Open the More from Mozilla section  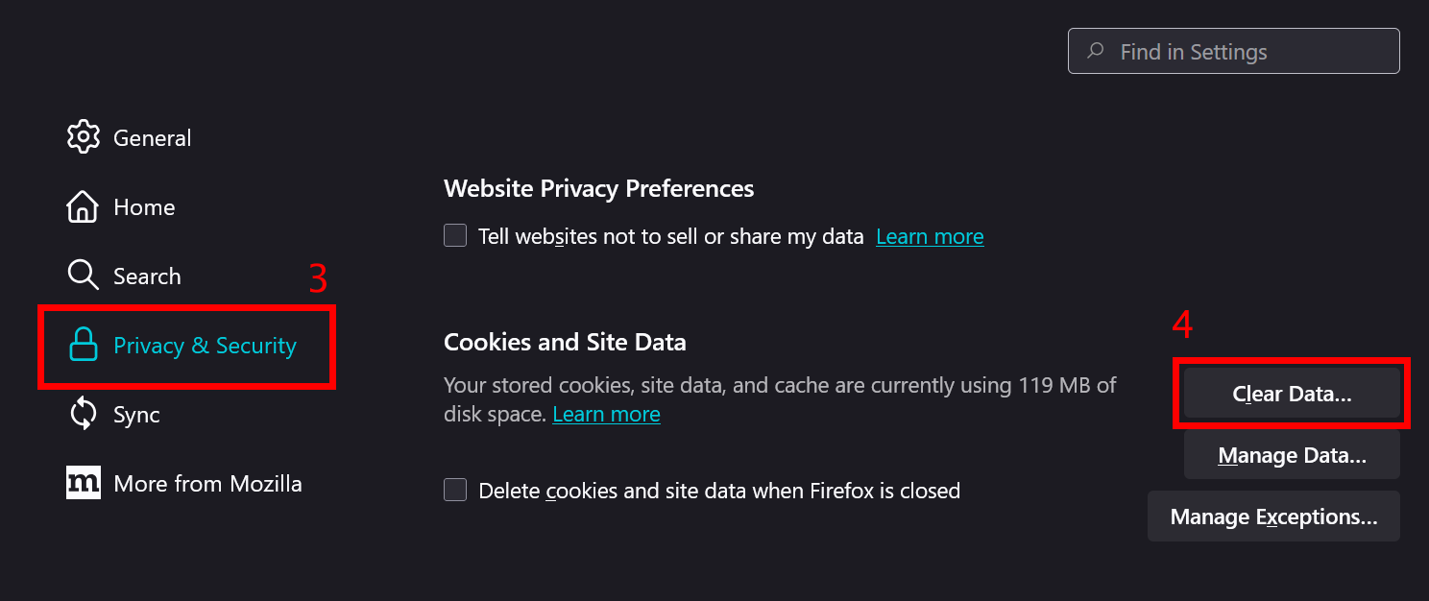click(207, 483)
